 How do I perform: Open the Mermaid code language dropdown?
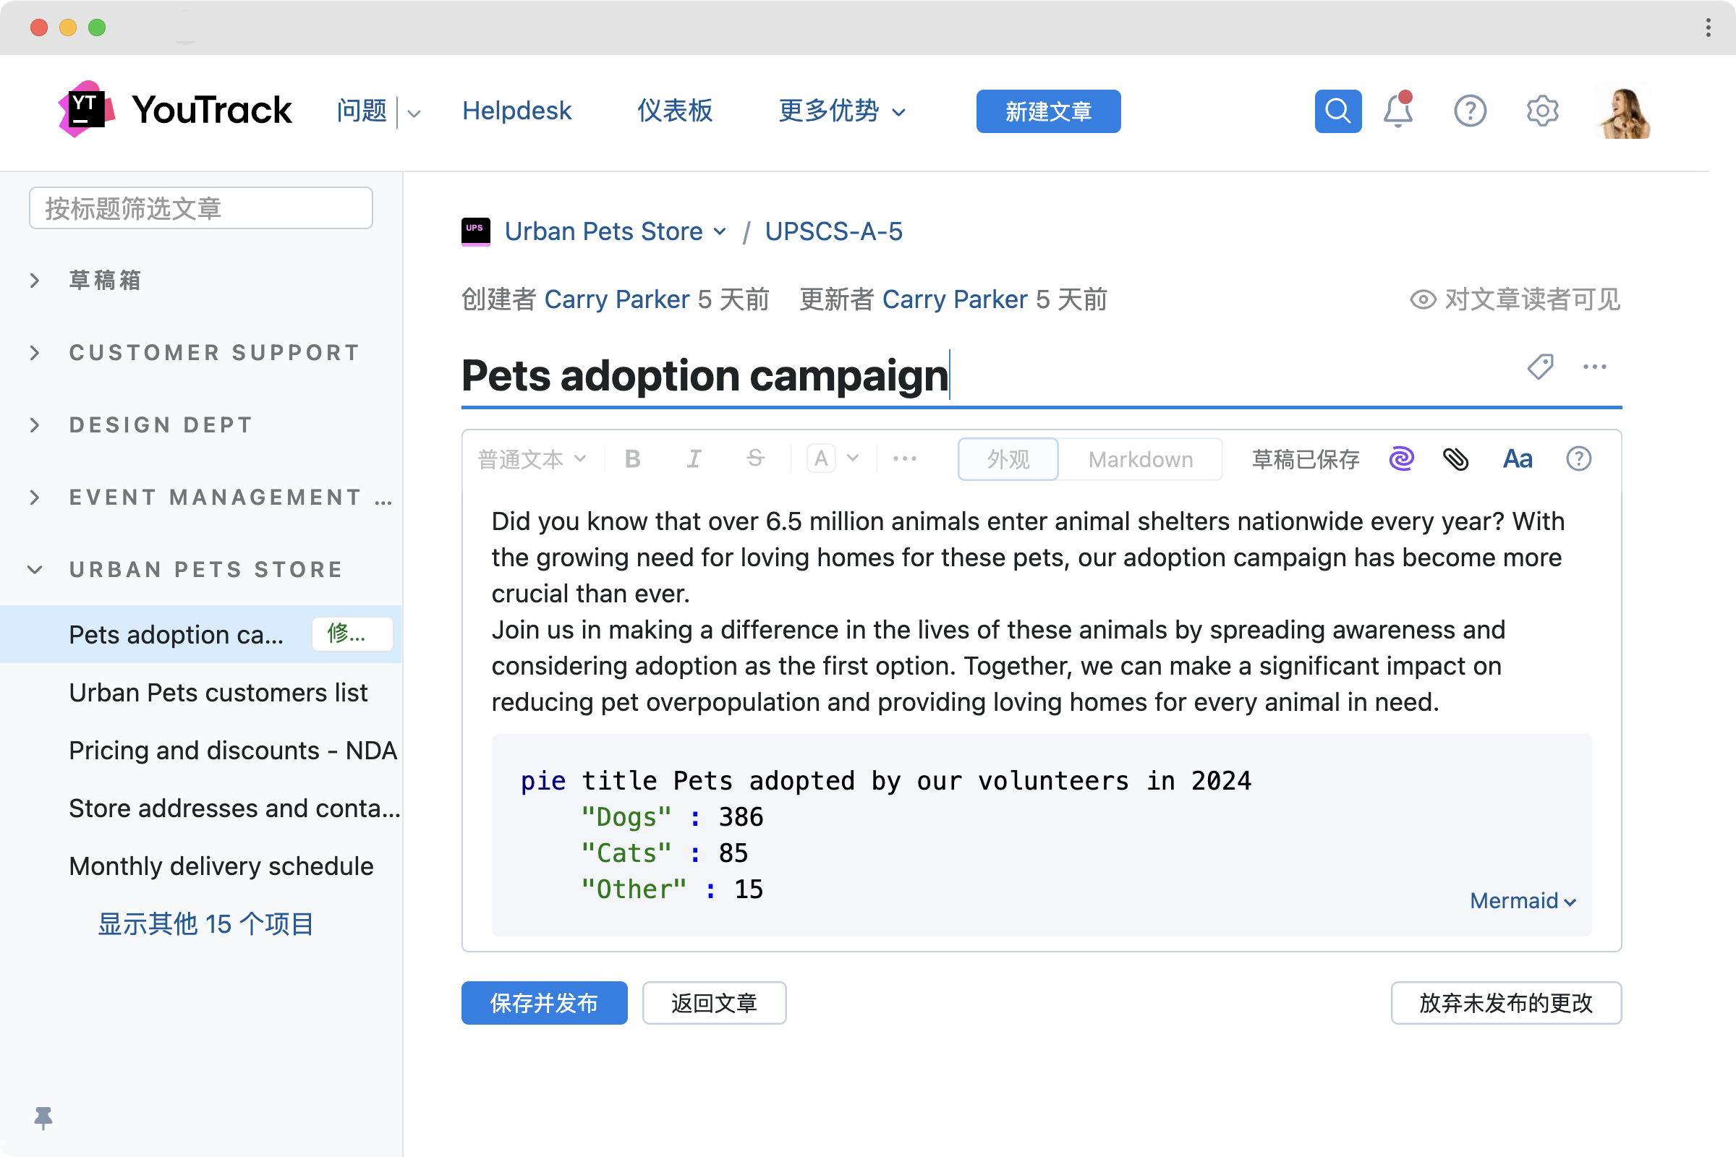pos(1522,901)
